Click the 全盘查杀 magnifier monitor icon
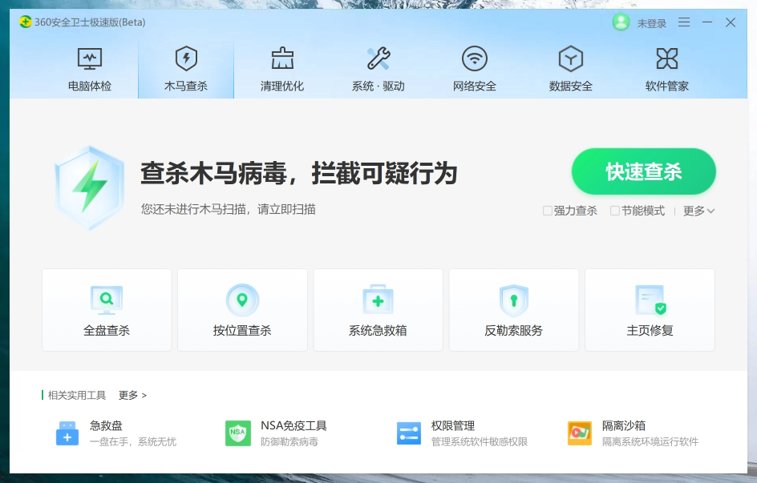This screenshot has height=483, width=757. tap(107, 300)
